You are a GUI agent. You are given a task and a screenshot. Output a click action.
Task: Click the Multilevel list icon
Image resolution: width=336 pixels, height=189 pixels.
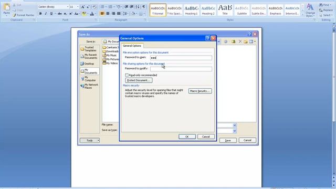(118, 7)
